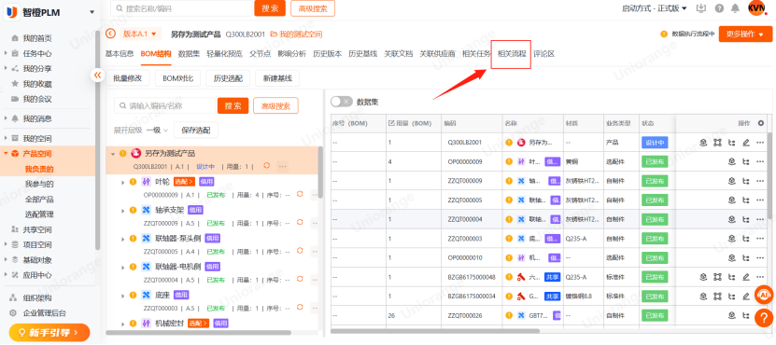The width and height of the screenshot is (776, 345).
Task: Click the 选配 tag on 叶轮 node
Action: point(184,182)
